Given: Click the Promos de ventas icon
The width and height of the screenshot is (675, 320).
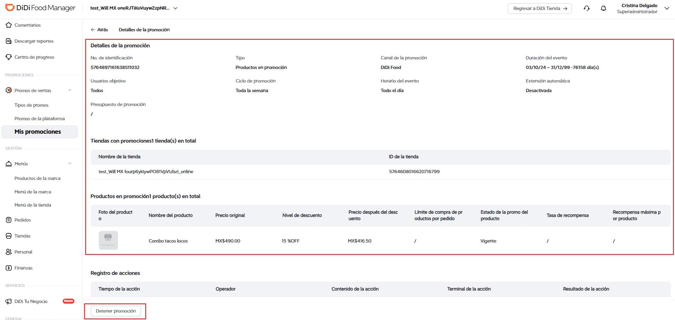Looking at the screenshot, I should click(x=9, y=90).
